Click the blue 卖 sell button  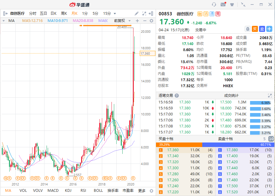pos(262,29)
